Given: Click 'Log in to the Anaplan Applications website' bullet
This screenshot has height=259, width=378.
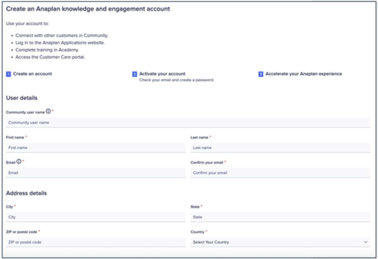Looking at the screenshot, I should (60, 43).
